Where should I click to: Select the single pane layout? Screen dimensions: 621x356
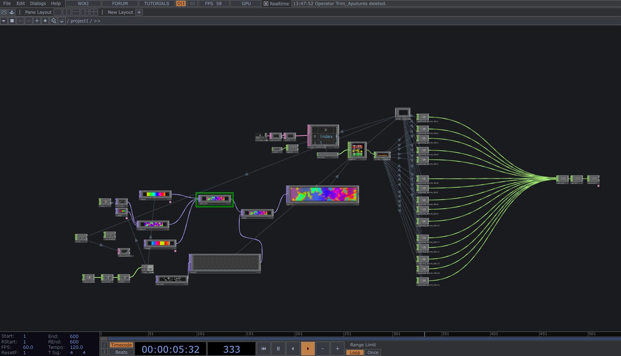tap(58, 12)
